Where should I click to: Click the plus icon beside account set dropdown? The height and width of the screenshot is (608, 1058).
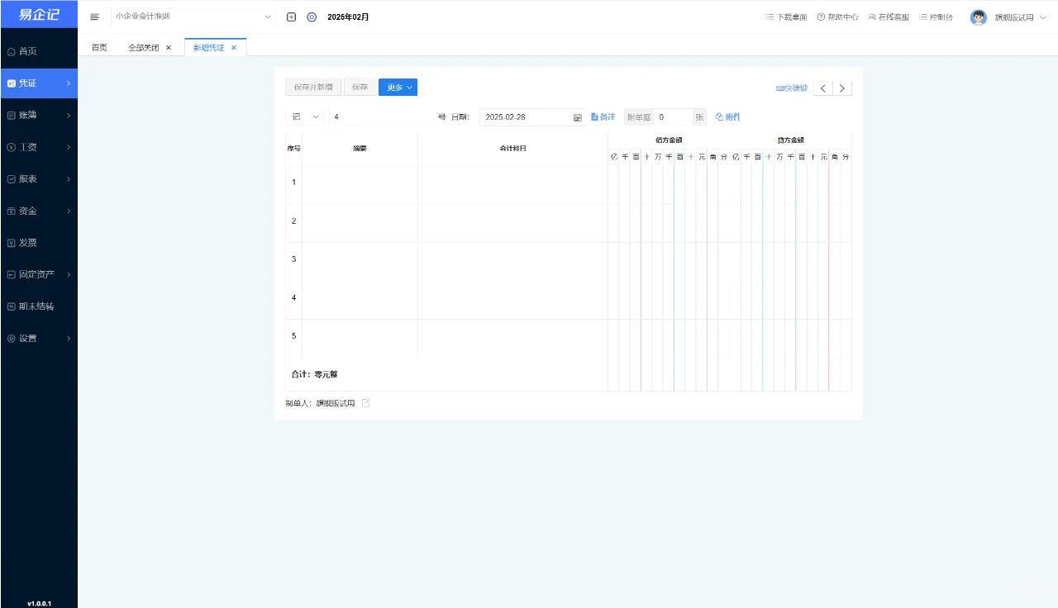tap(291, 17)
